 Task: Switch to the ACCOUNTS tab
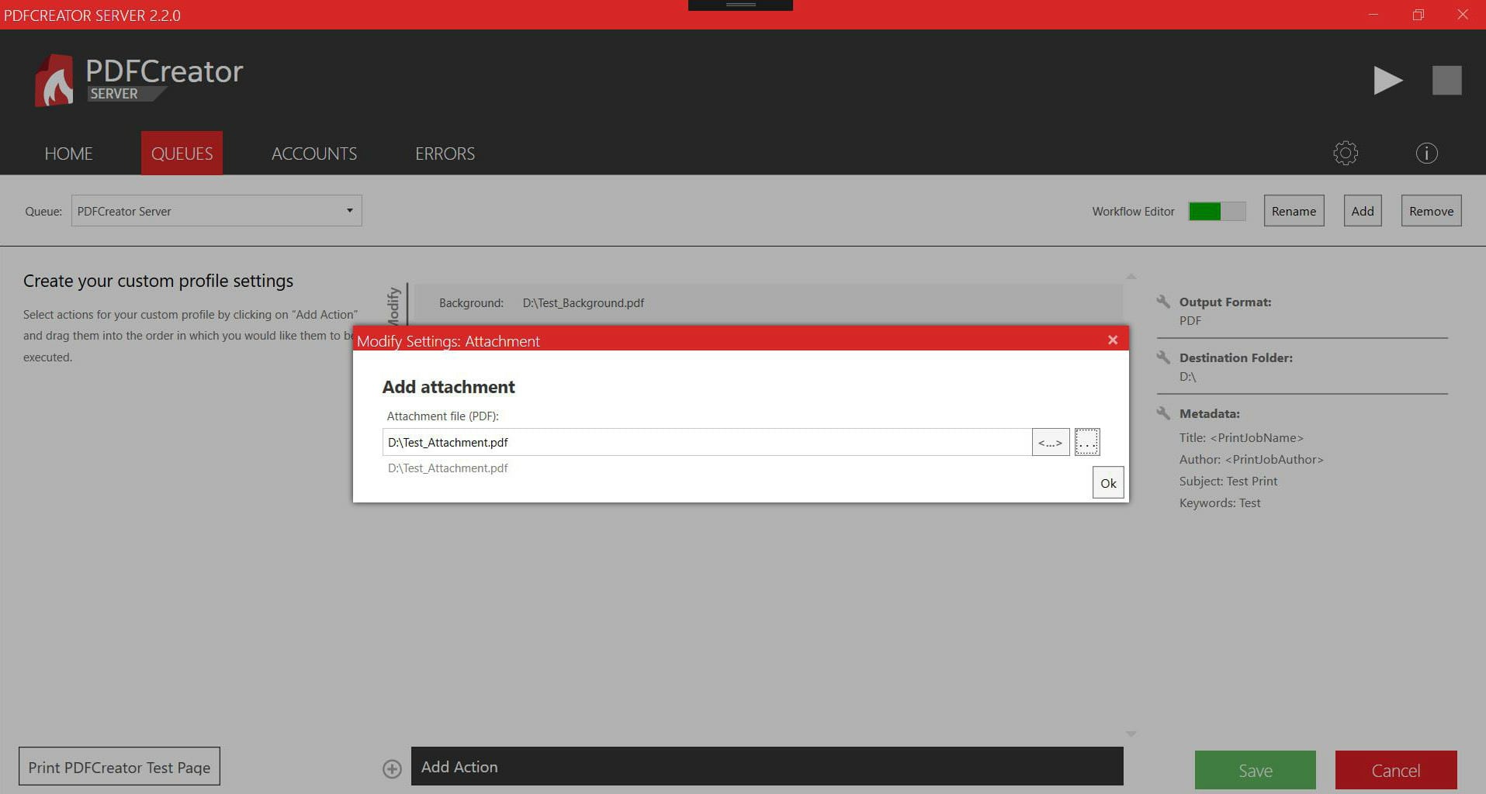tap(314, 154)
